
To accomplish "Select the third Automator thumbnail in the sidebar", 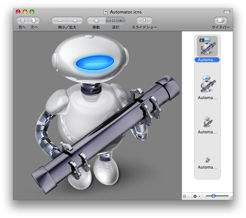I will [x=207, y=122].
